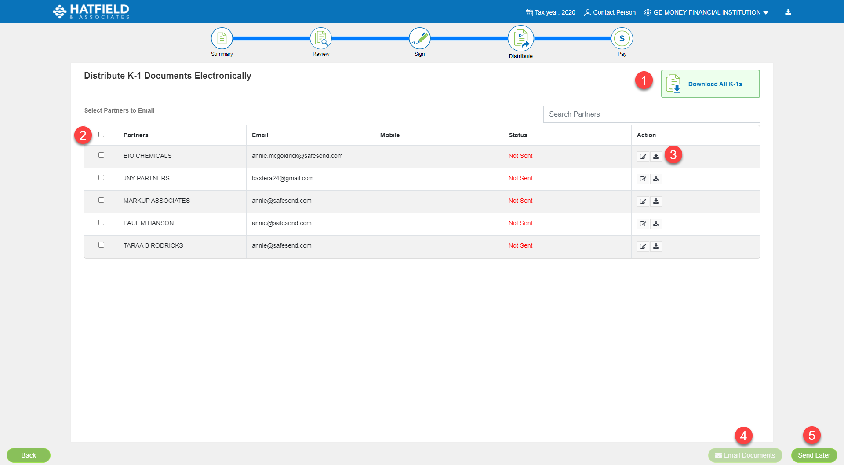
Task: Open the Review step icon
Action: click(x=320, y=39)
